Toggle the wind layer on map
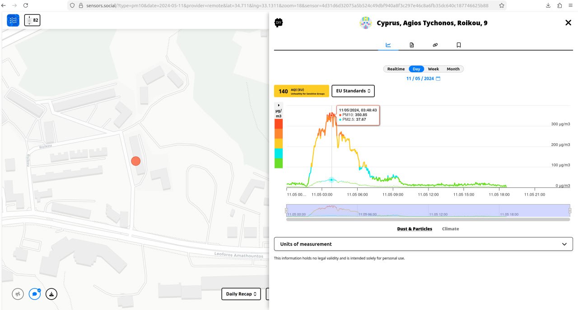The height and width of the screenshot is (310, 578). (x=18, y=294)
